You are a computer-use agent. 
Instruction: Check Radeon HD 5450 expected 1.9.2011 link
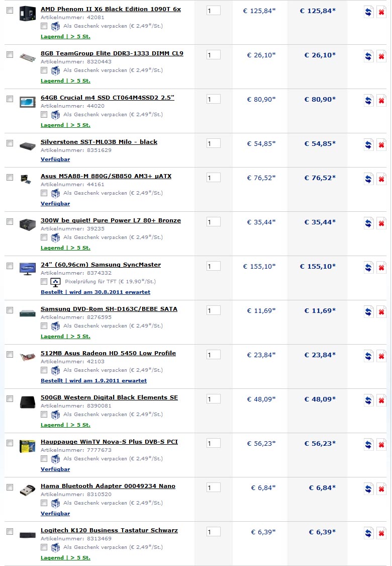(94, 380)
